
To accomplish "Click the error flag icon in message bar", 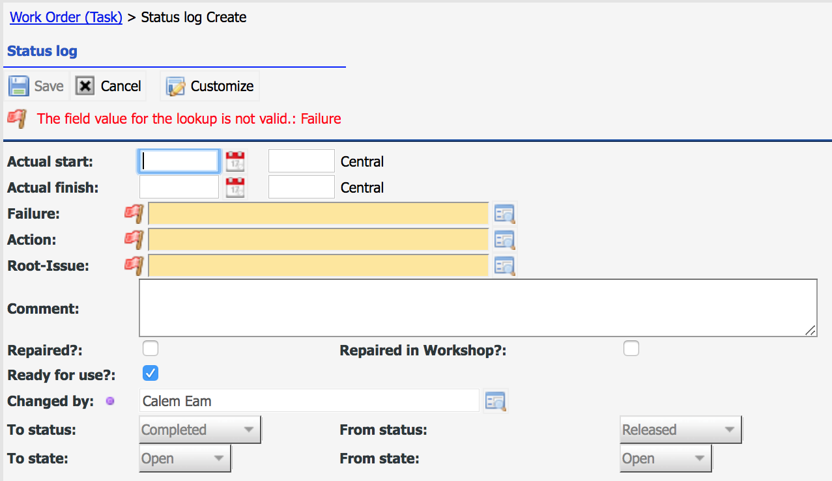I will [17, 118].
